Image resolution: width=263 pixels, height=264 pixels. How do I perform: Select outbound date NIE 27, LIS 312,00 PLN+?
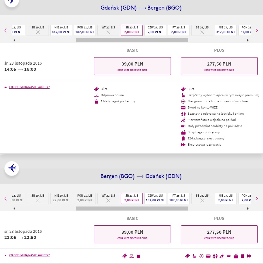tap(226, 30)
